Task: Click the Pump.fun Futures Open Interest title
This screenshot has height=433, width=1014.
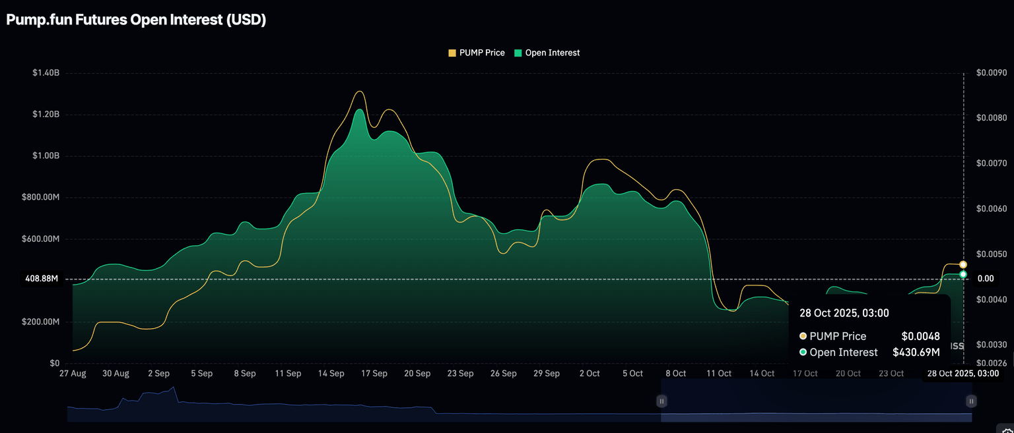Action: [136, 20]
